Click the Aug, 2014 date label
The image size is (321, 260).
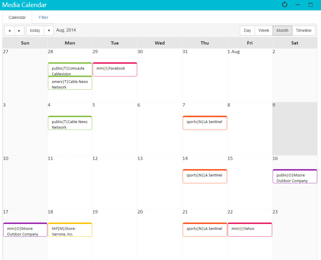(66, 30)
